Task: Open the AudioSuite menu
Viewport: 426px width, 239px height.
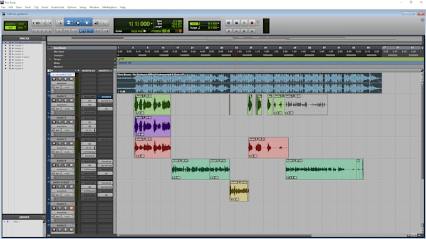Action: [58, 8]
